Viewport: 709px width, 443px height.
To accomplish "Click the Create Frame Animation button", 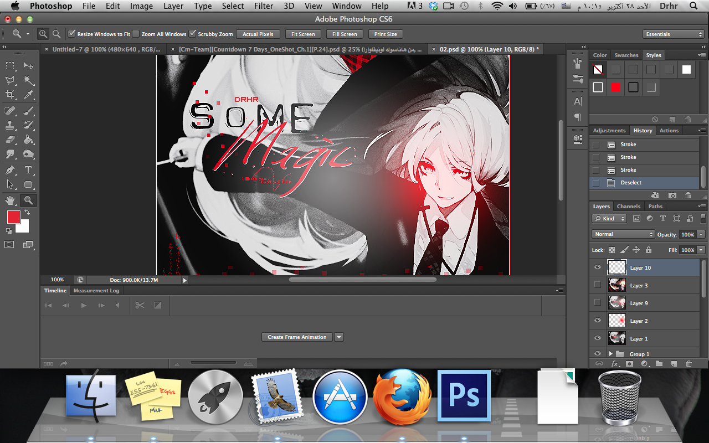I will [297, 337].
